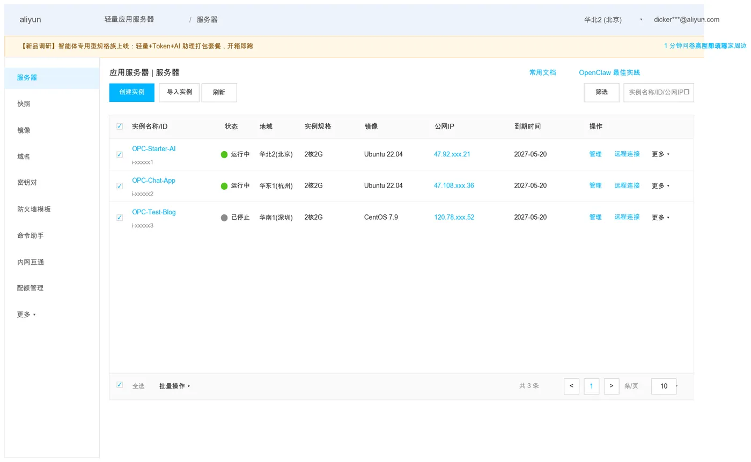Click the 【新品调研】 banner announcement text
This screenshot has width=751, height=462.
[136, 46]
